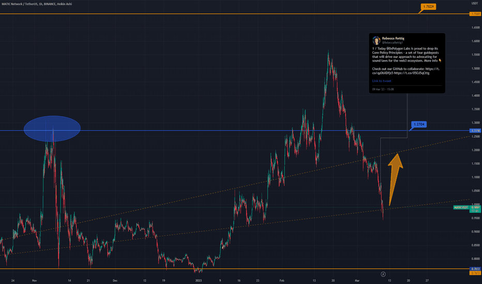Click the '1.5500' price axis label
Viewport: 482px width, 284px height.
475,55
